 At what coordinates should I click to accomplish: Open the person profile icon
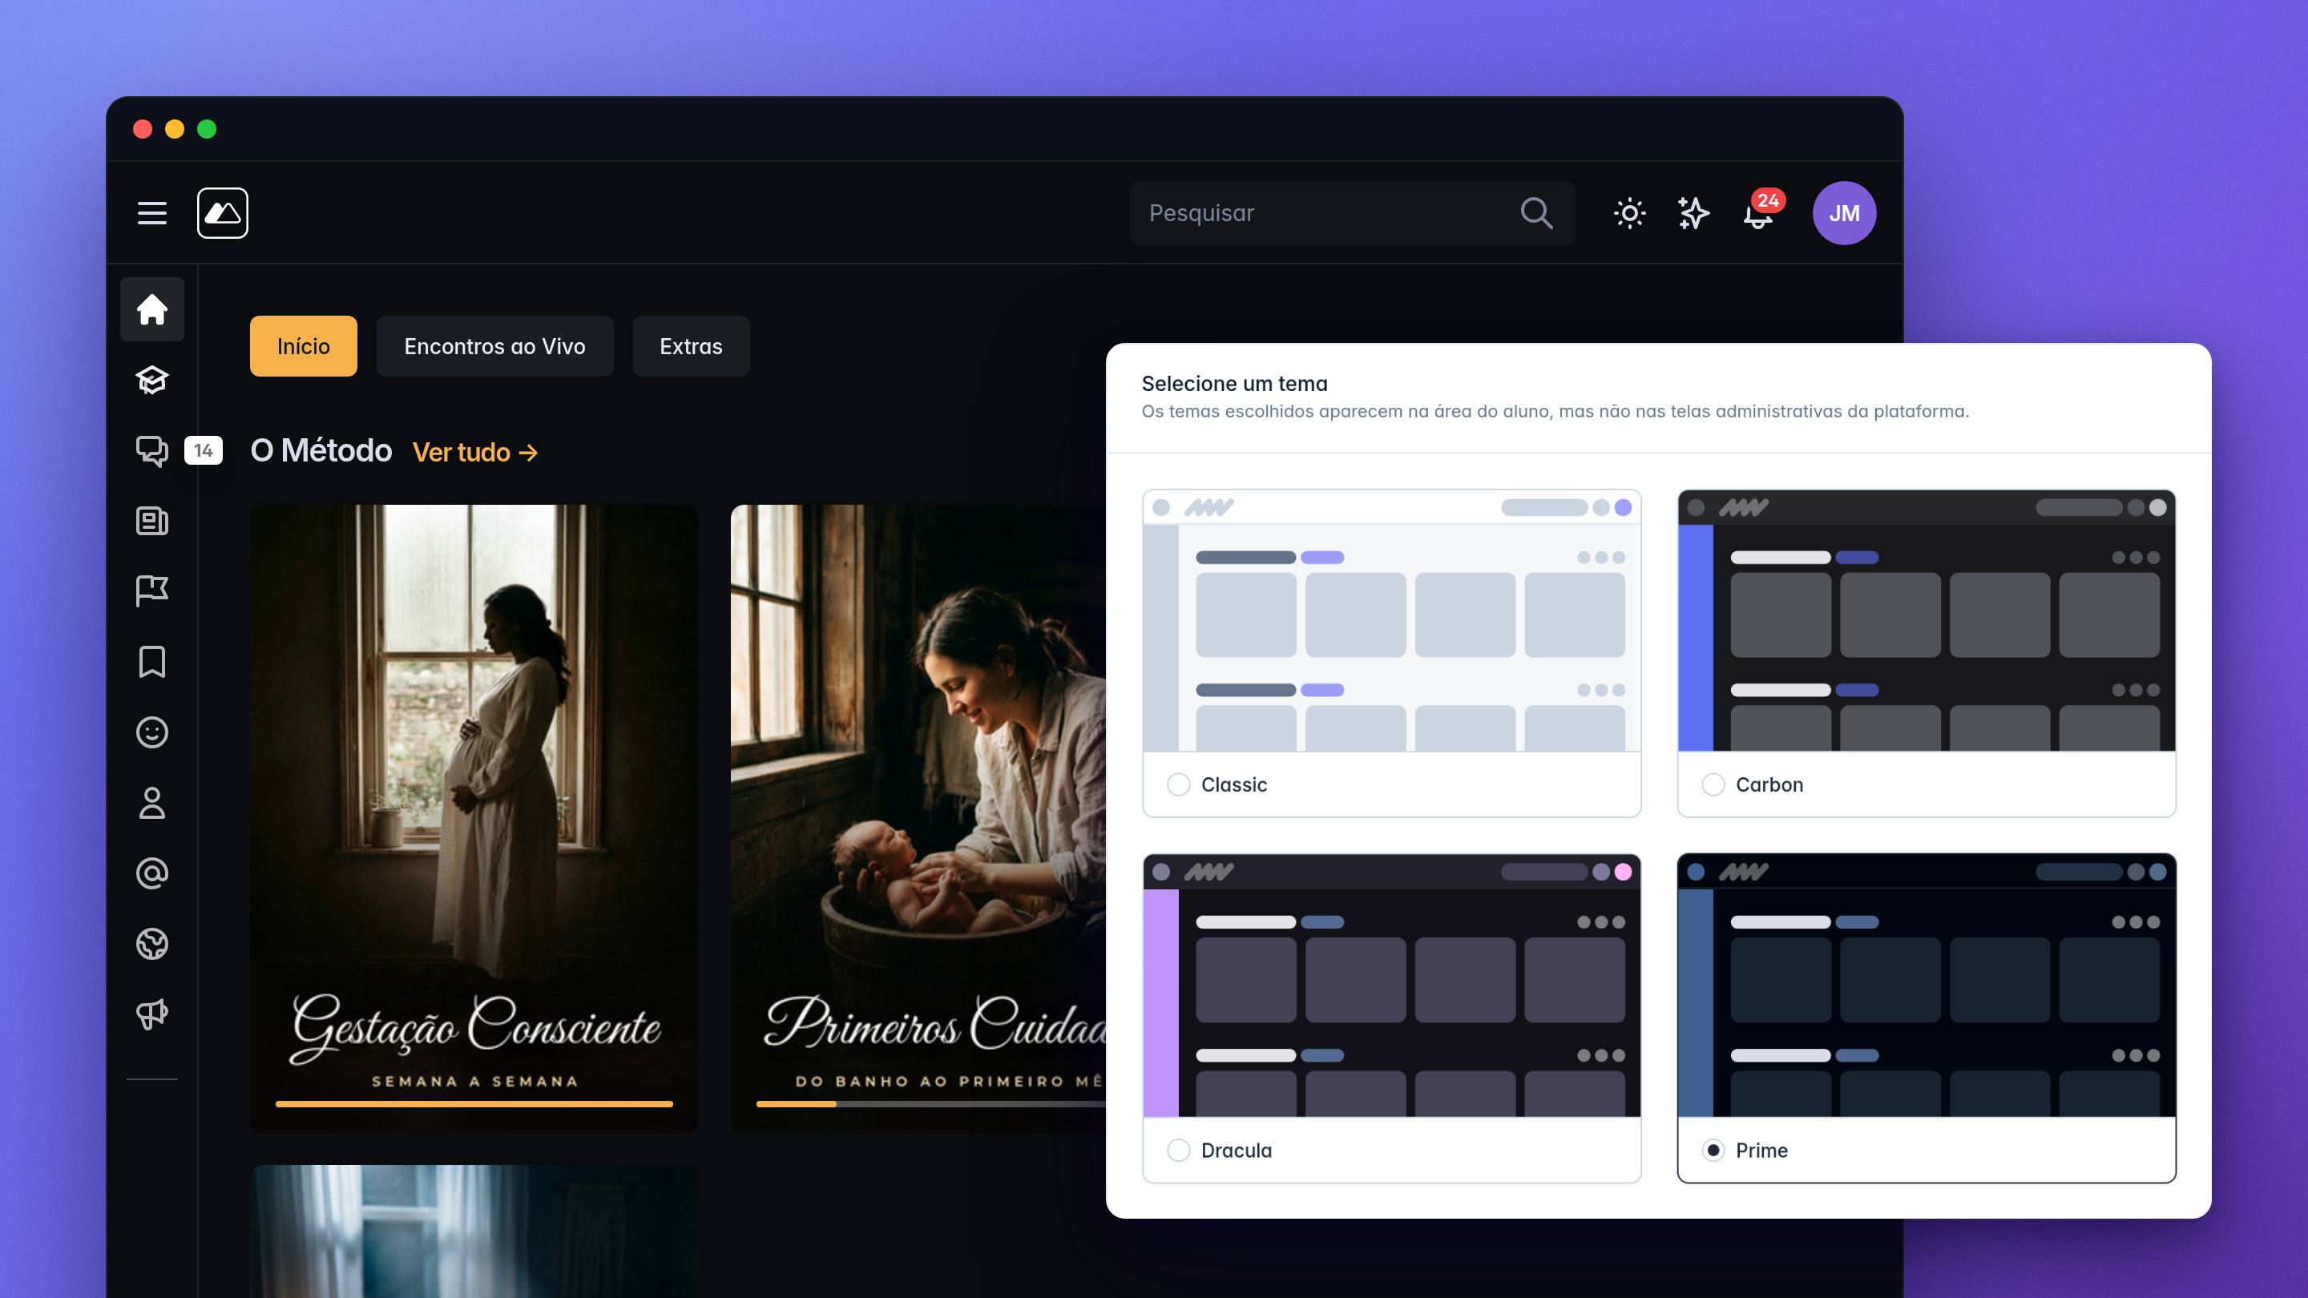tap(152, 803)
